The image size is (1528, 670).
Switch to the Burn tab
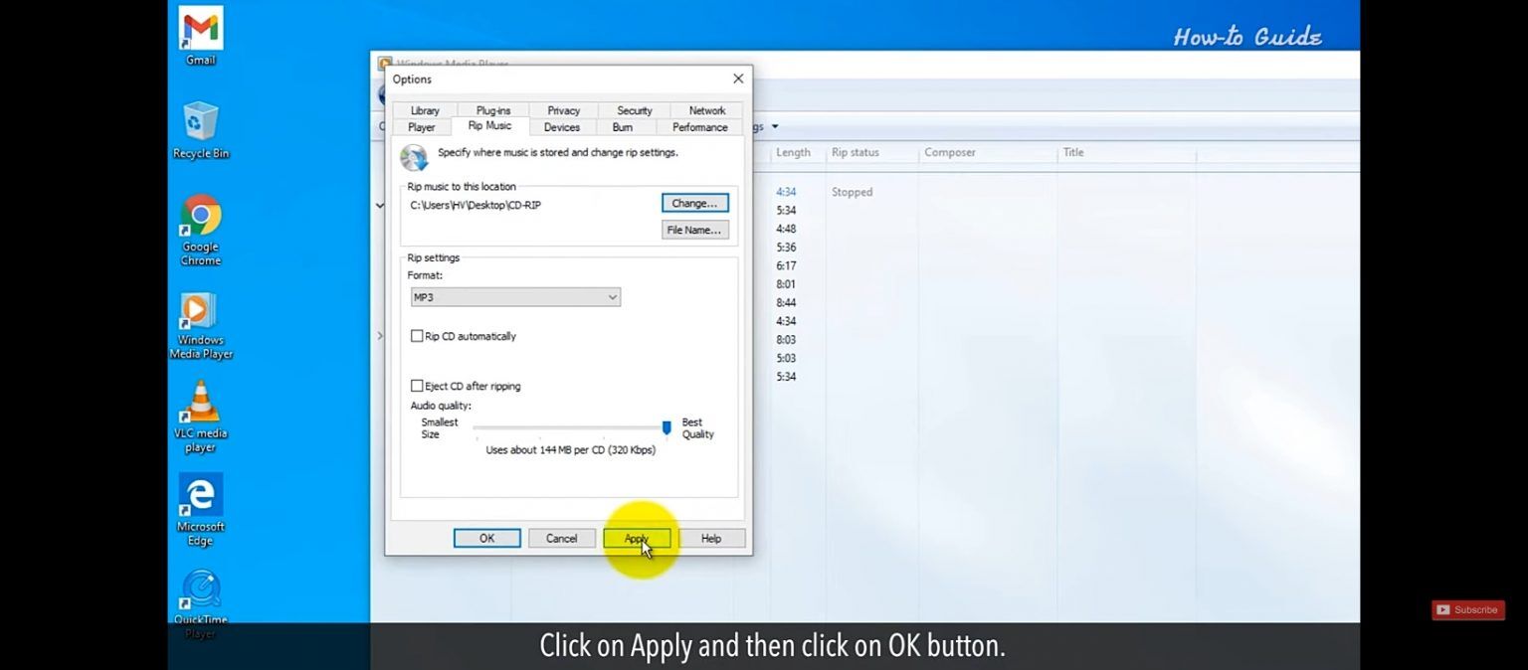pos(622,127)
